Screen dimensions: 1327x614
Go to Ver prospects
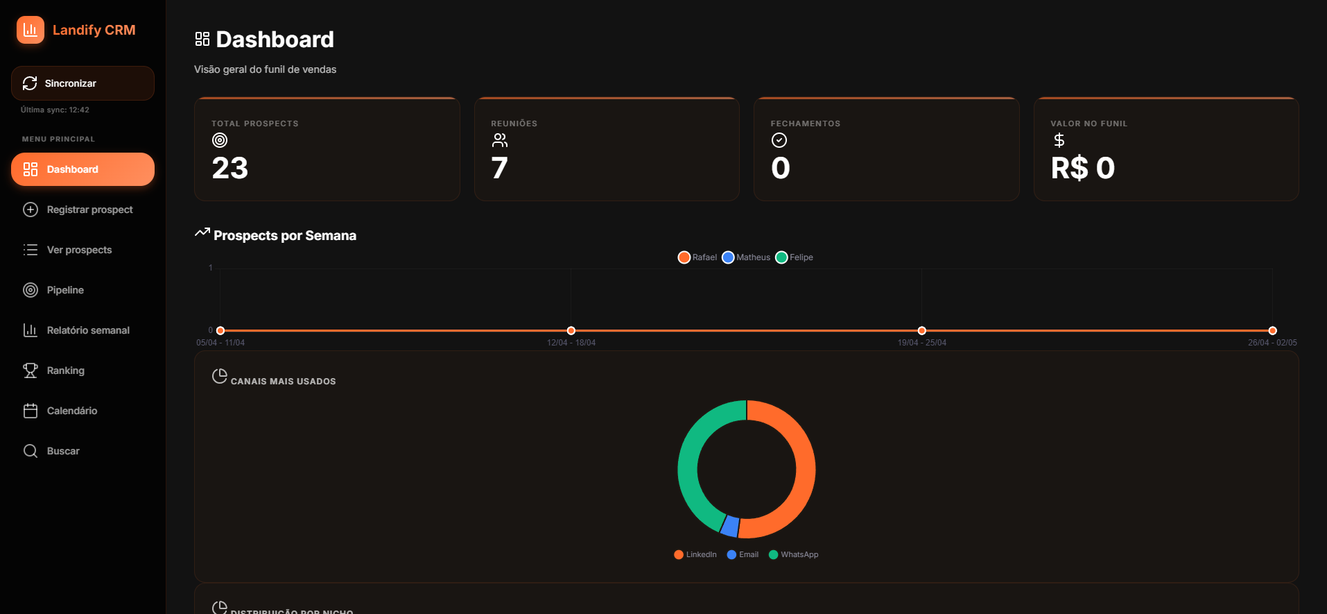click(83, 250)
